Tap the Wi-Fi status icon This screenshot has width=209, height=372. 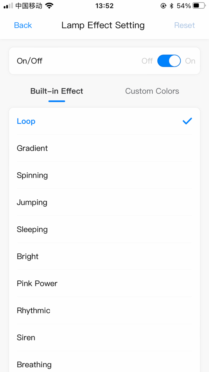49,6
